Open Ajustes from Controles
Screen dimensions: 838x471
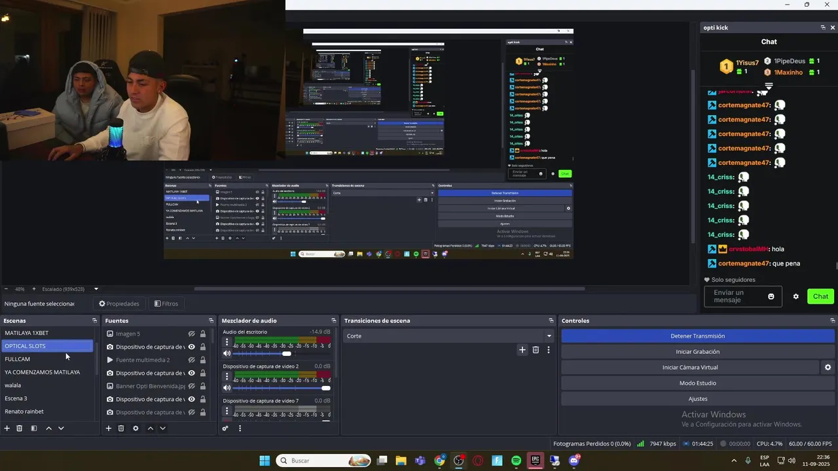[698, 399]
